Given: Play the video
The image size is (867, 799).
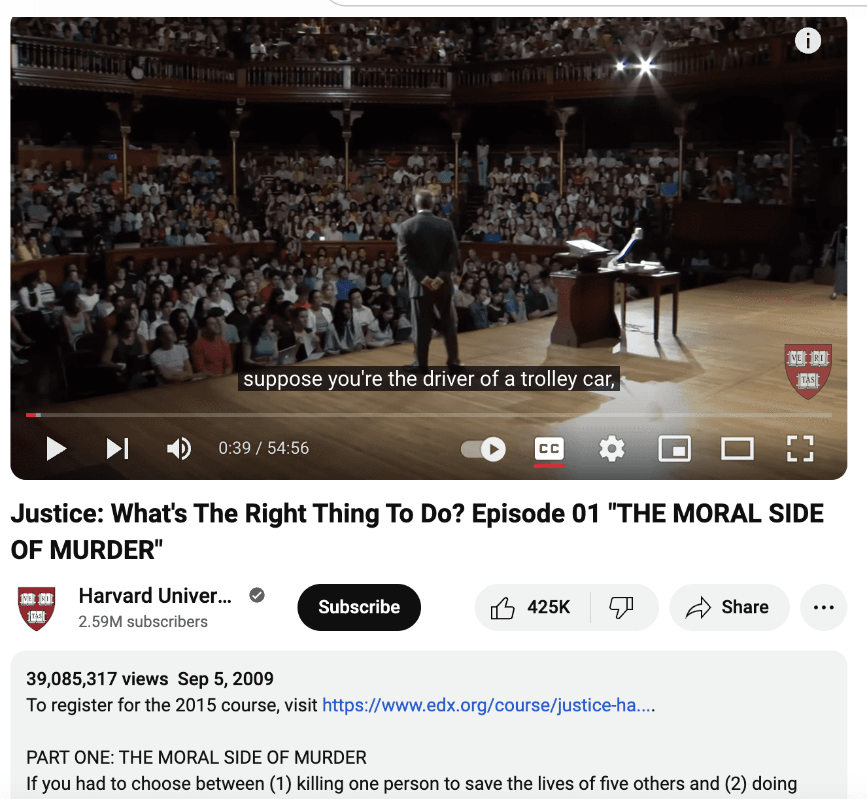Looking at the screenshot, I should (56, 449).
